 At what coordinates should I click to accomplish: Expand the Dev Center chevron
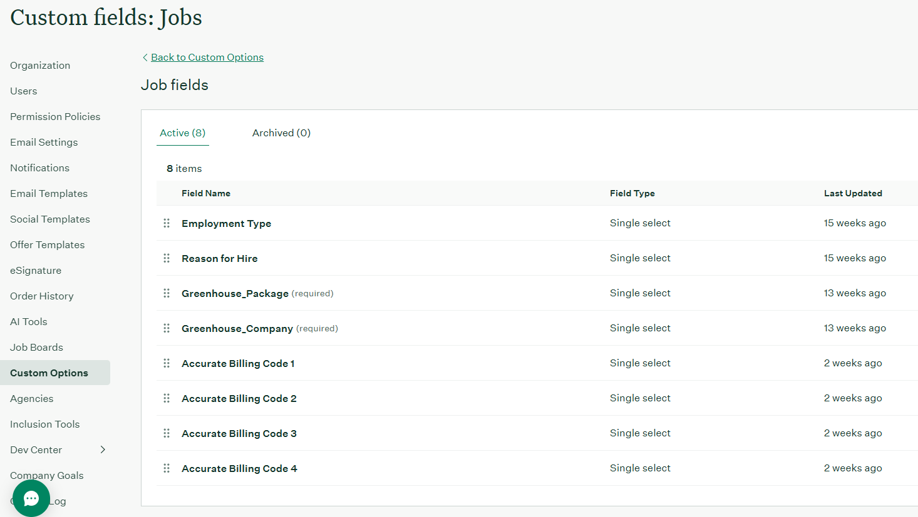click(103, 449)
